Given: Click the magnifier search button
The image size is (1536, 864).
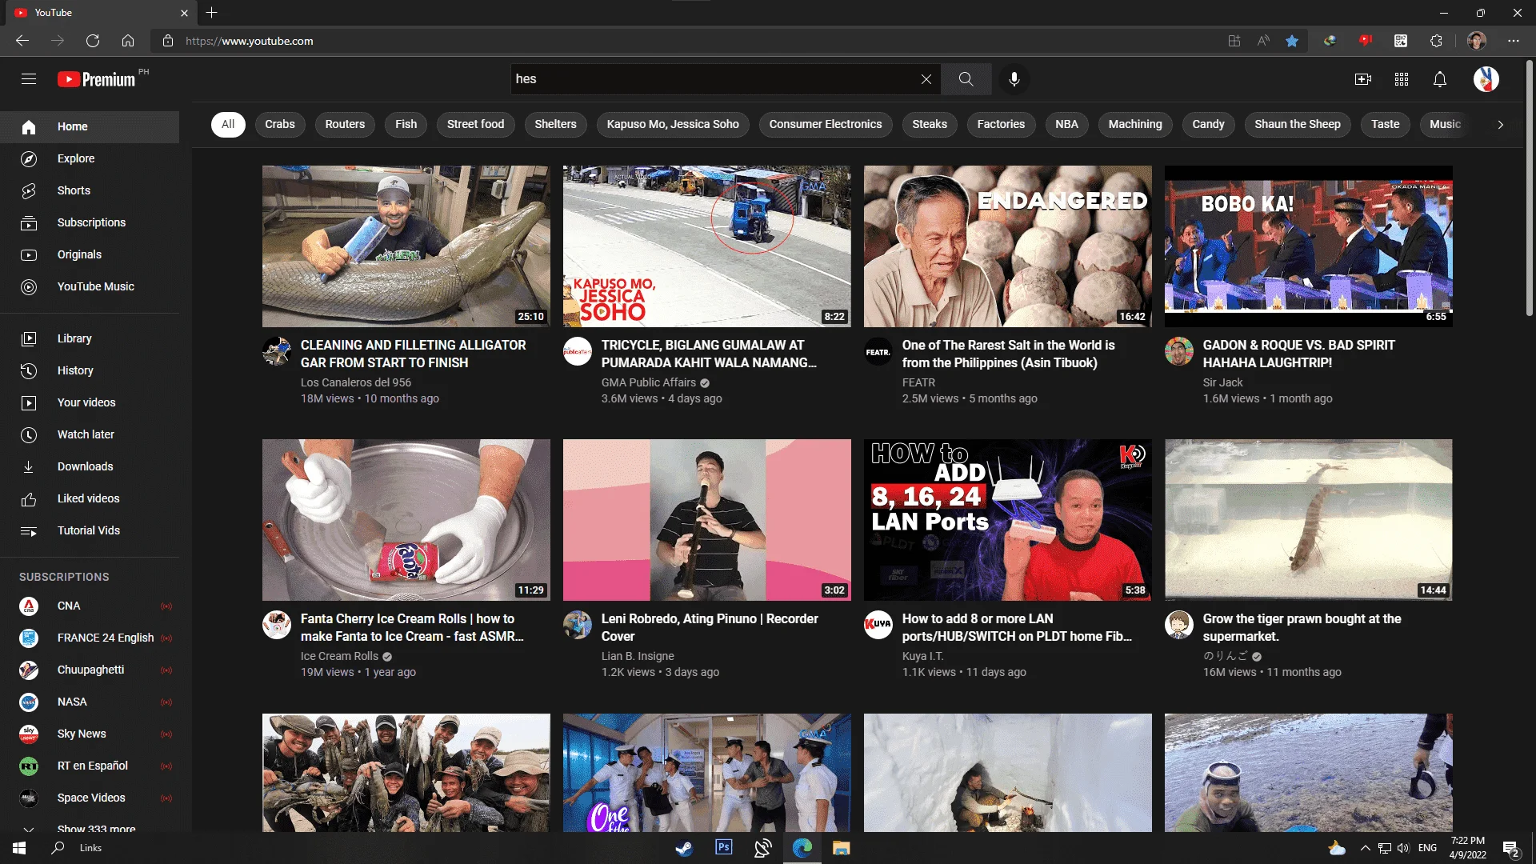Looking at the screenshot, I should click(966, 79).
